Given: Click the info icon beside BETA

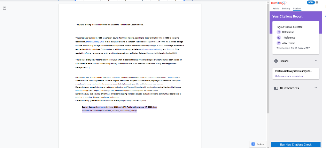Looking at the screenshot, I should (317, 2).
